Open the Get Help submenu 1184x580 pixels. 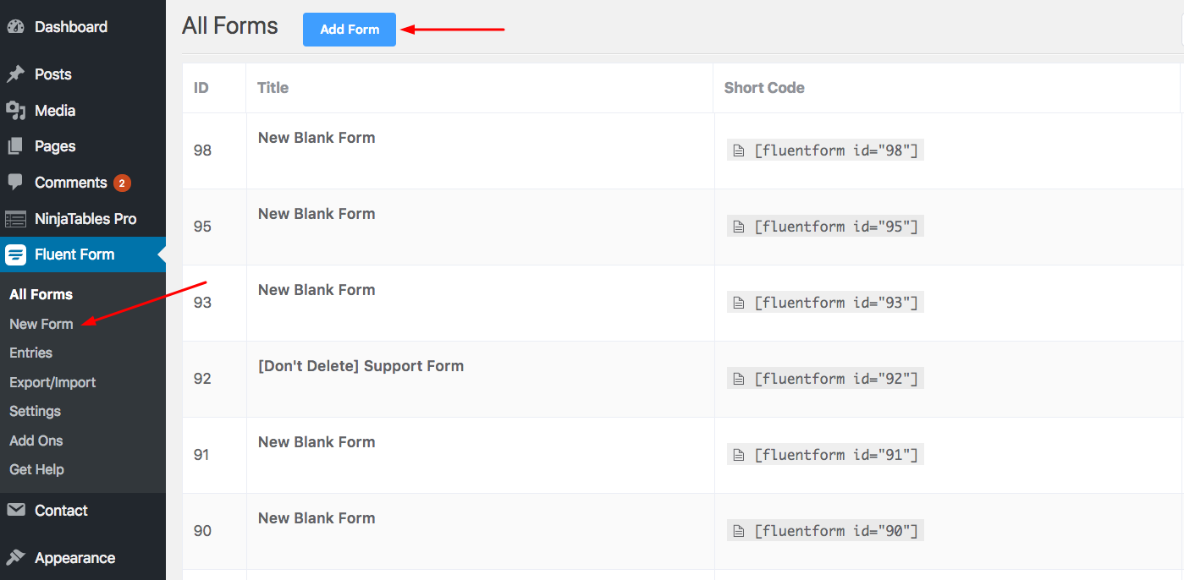pos(36,469)
